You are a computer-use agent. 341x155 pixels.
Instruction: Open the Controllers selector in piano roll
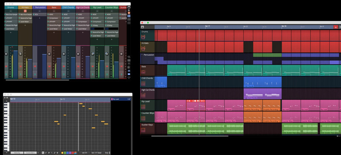pyautogui.click(x=30, y=153)
